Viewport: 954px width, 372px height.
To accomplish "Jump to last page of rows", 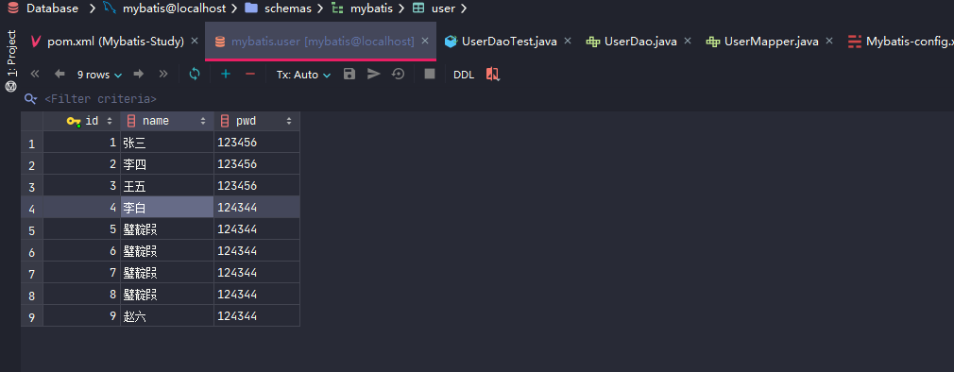I will pyautogui.click(x=163, y=75).
